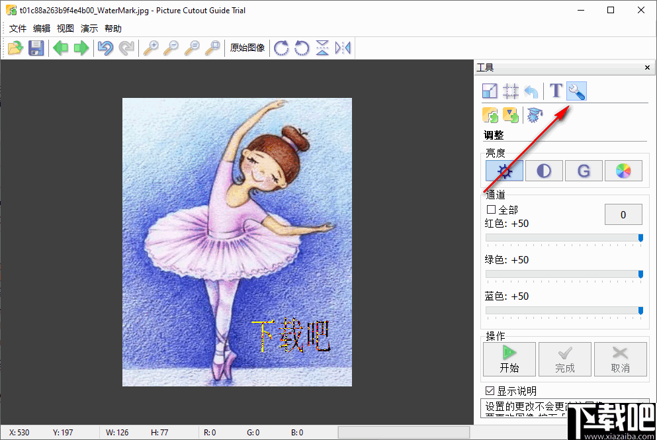Click the fourth magnifier fit-window icon
Viewport: 657px width, 440px height.
[212, 48]
